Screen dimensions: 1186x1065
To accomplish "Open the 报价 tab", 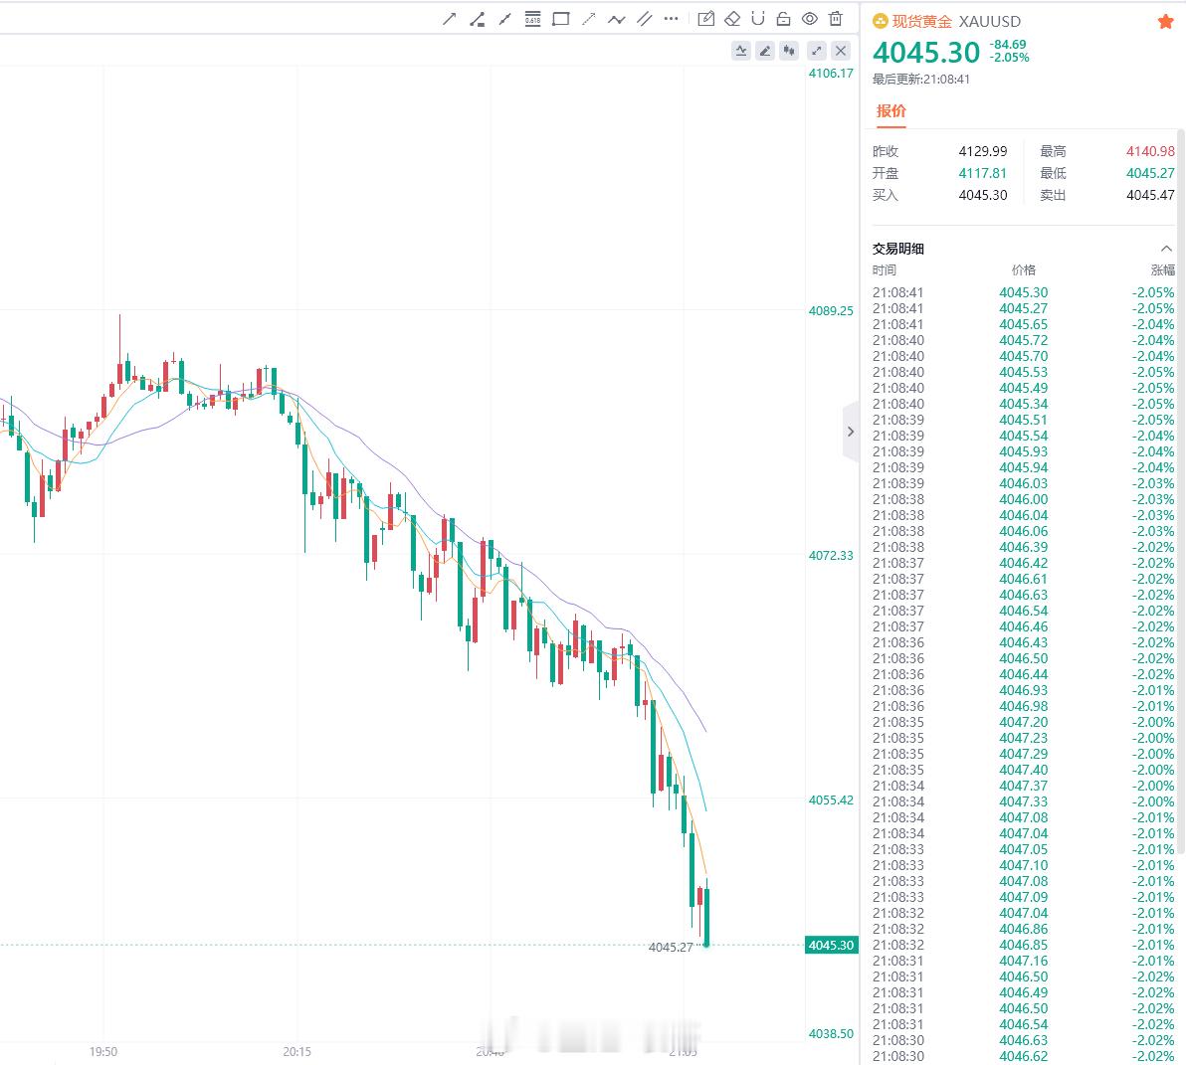I will (x=891, y=111).
